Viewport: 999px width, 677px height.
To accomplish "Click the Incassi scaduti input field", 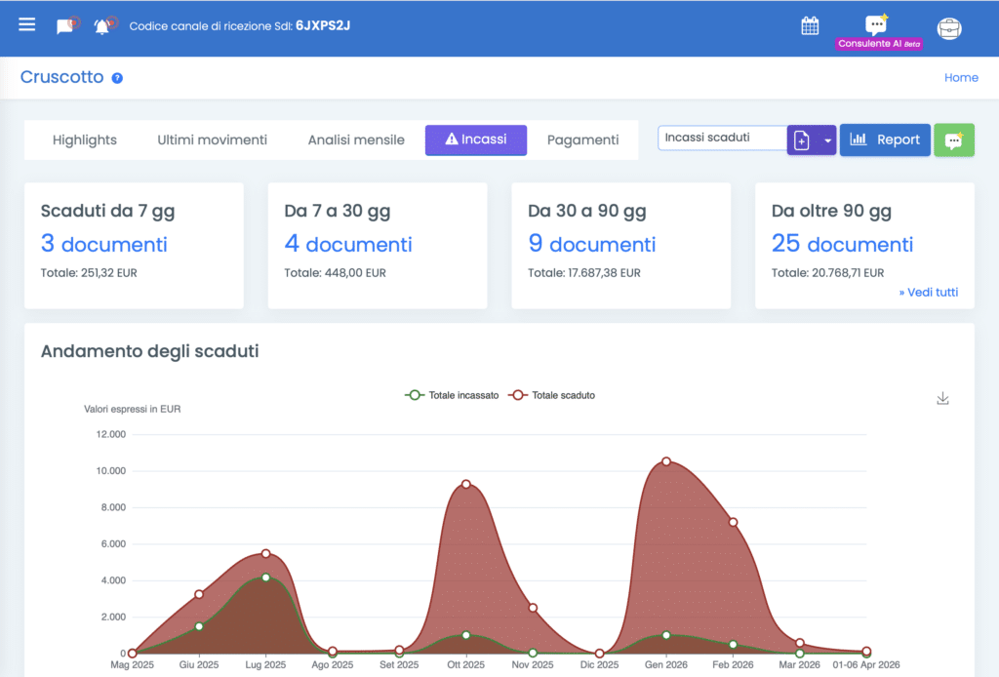I will click(721, 138).
